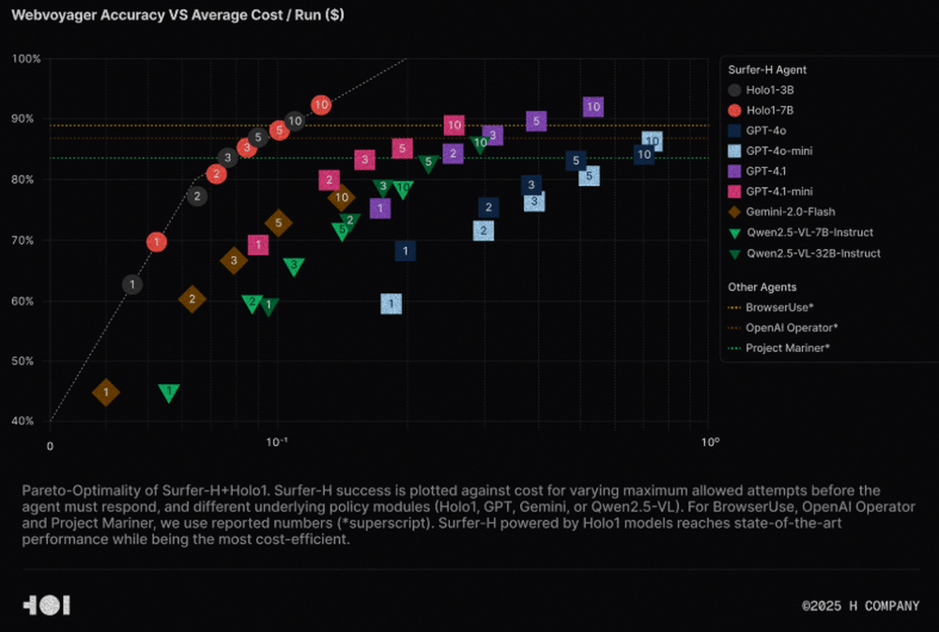Select the light blue GPT-4o-mini square labeled 2
The height and width of the screenshot is (632, 939).
tap(484, 231)
